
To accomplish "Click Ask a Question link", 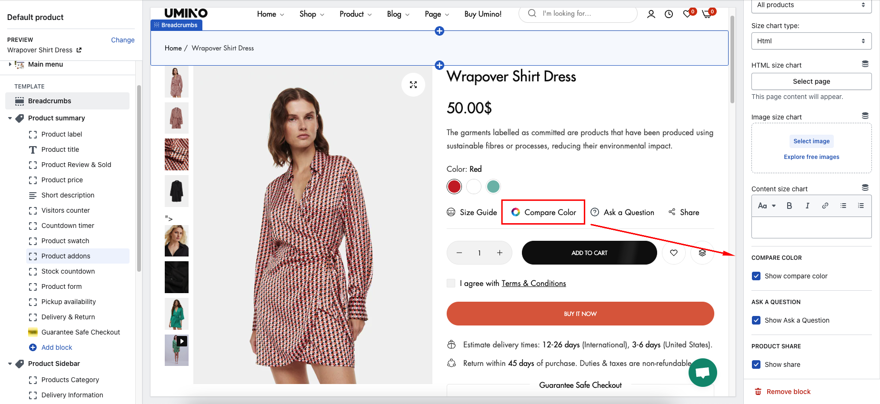I will point(622,212).
